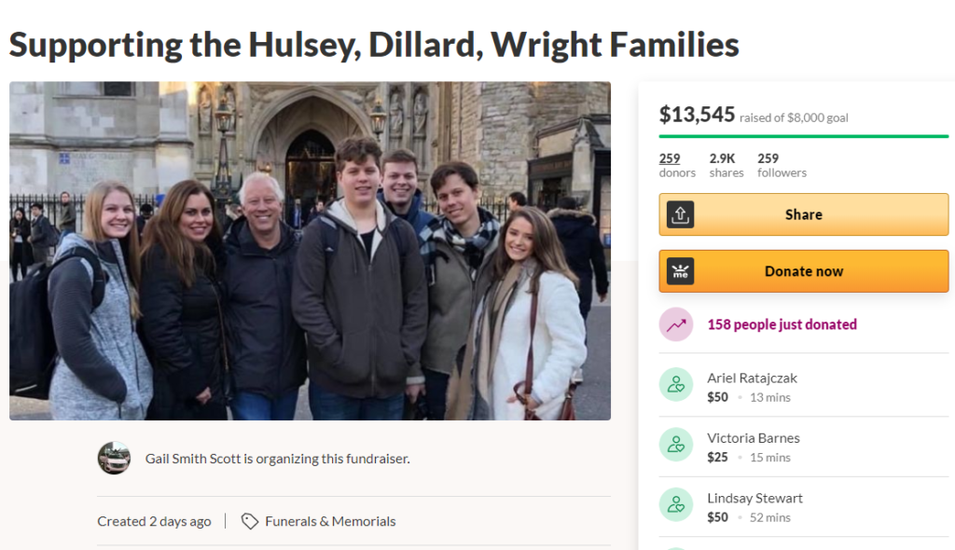
Task: Select Lindsay Stewart's donation entry
Action: (803, 507)
